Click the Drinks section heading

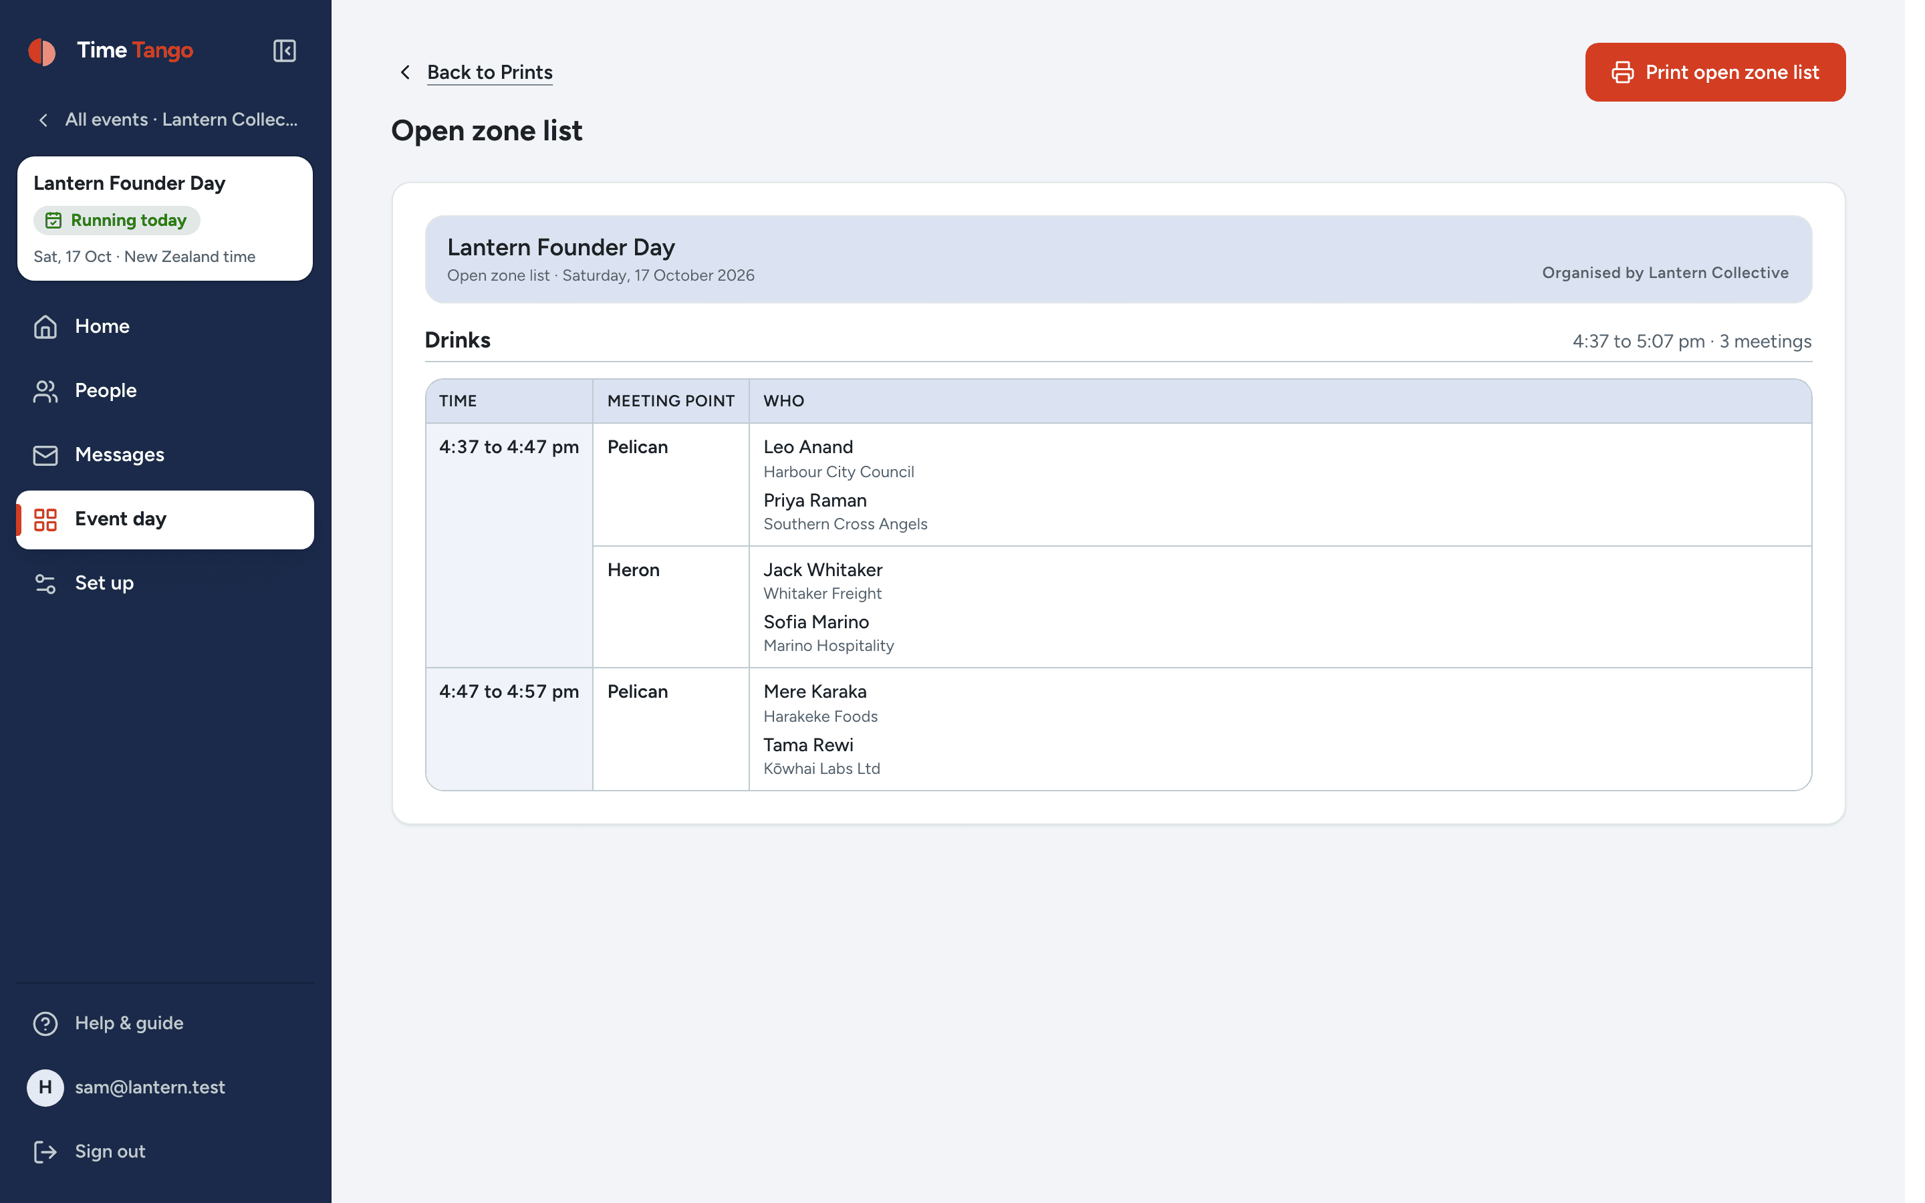457,340
